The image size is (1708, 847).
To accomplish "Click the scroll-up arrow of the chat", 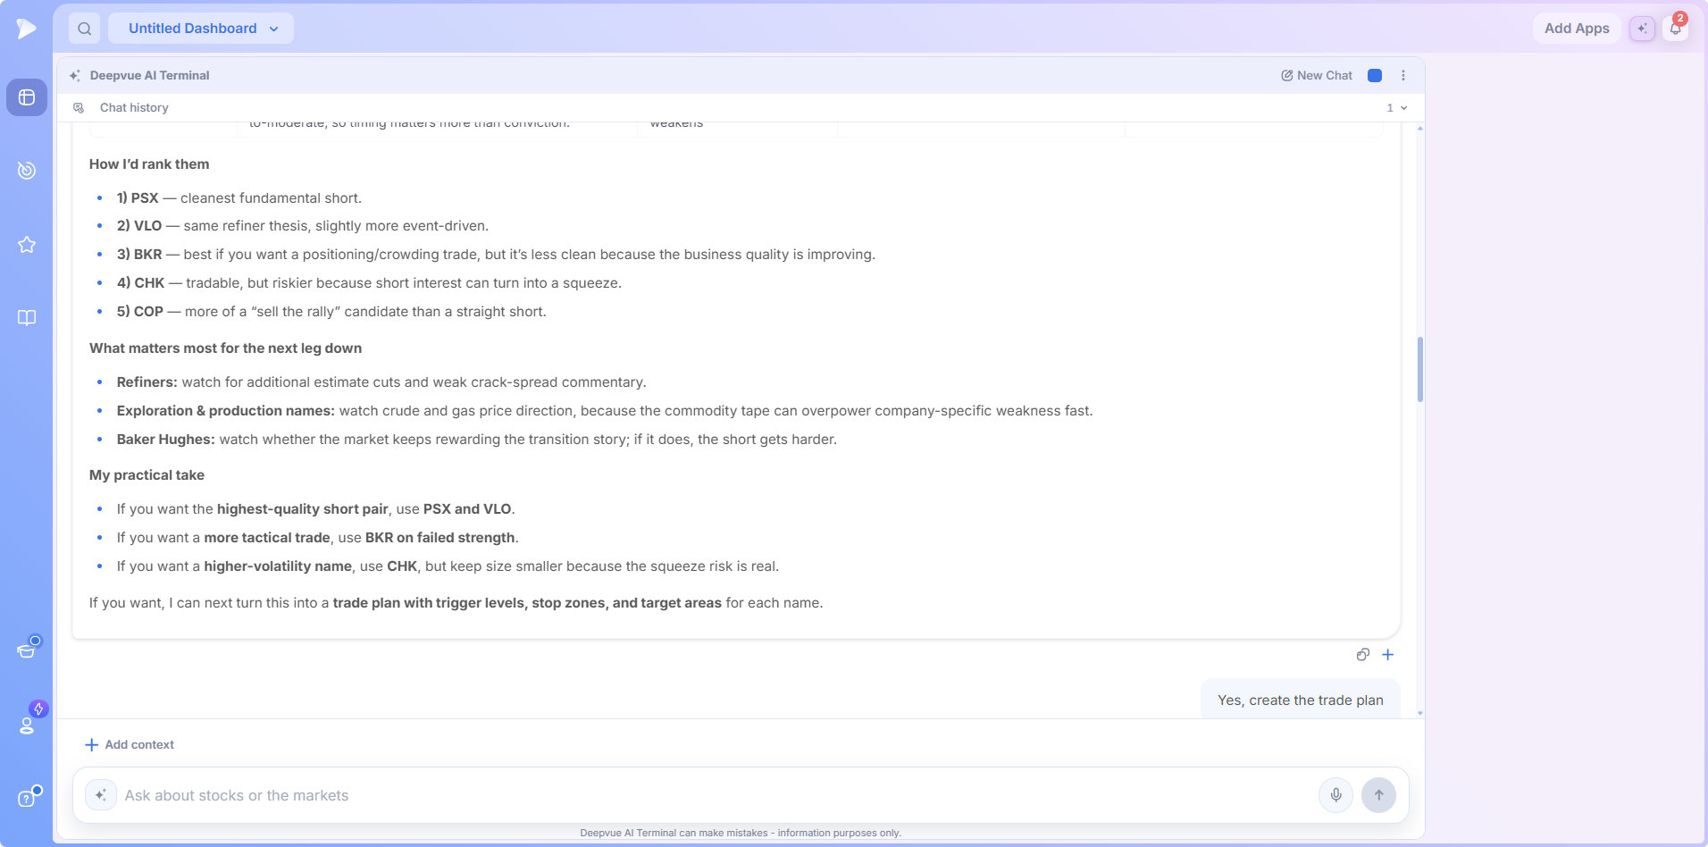I will pyautogui.click(x=1420, y=129).
